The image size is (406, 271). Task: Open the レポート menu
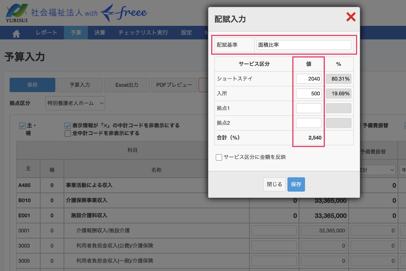46,33
